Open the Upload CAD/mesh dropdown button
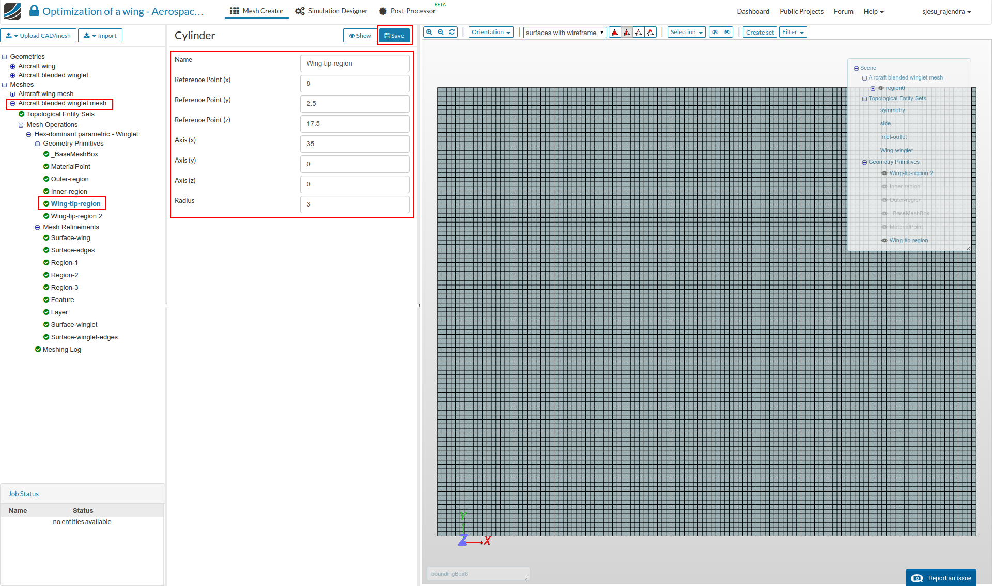992x586 pixels. tap(39, 36)
